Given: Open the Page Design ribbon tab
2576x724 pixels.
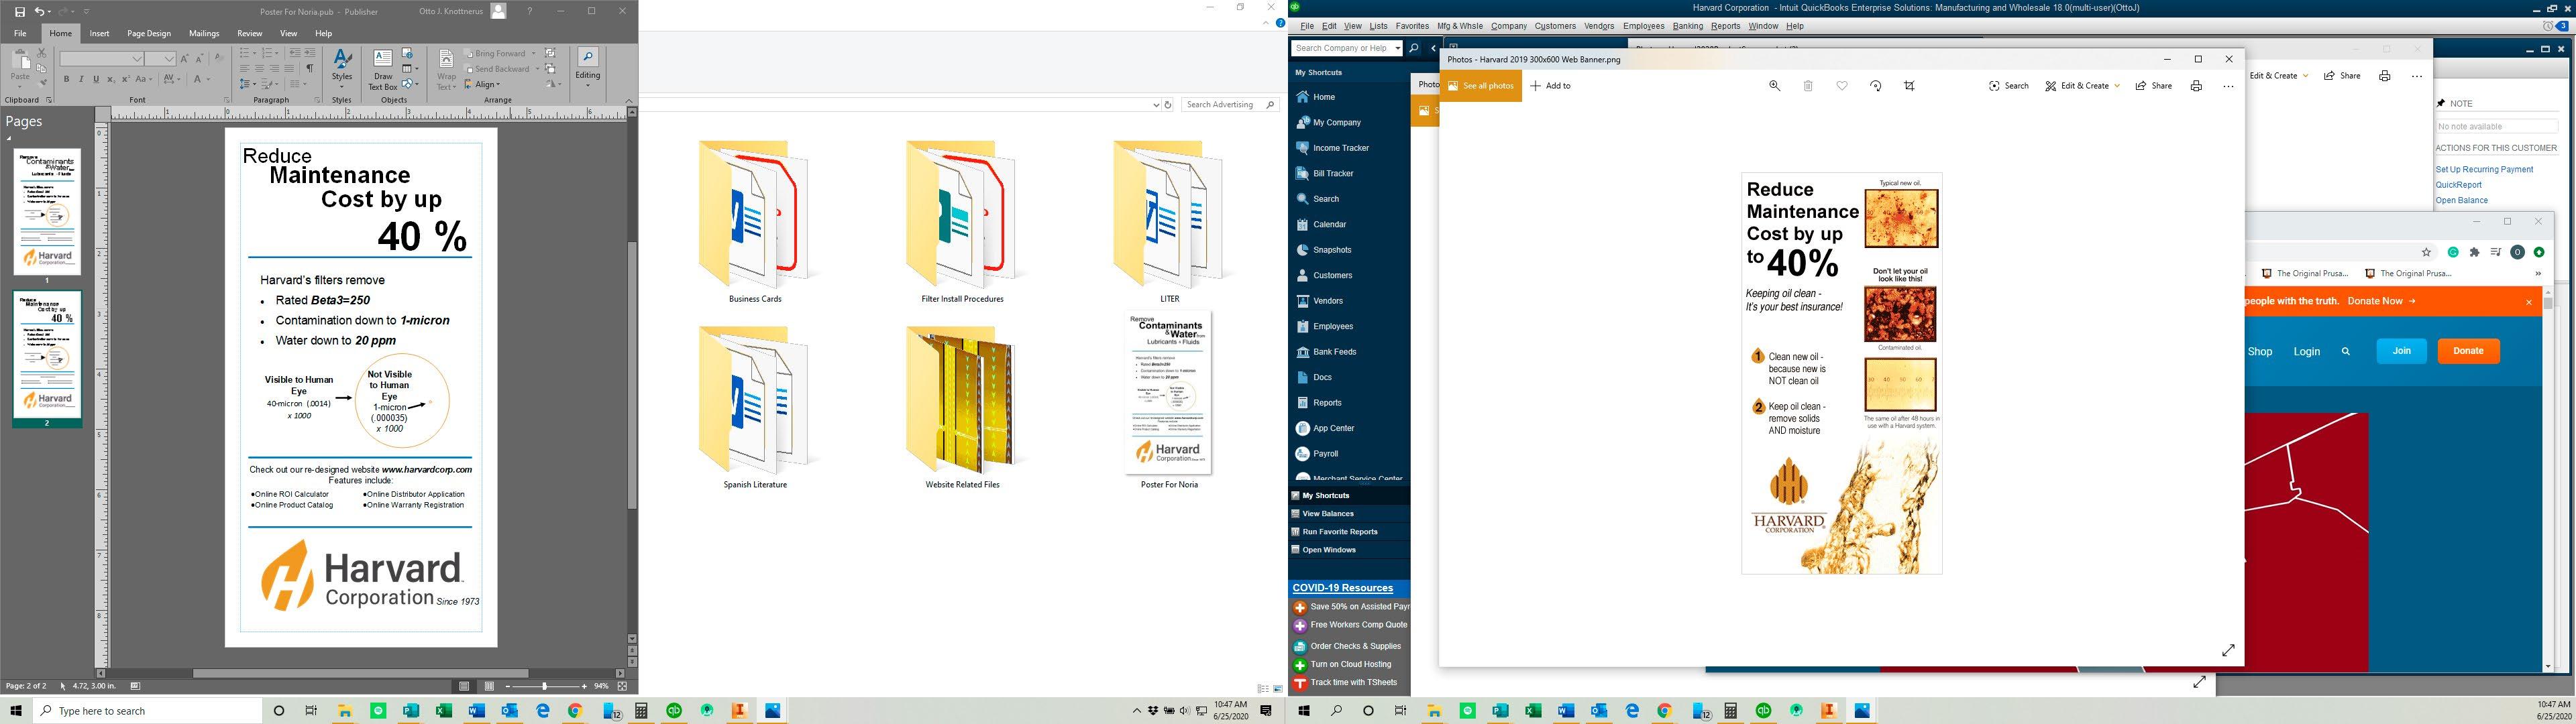Looking at the screenshot, I should 149,33.
